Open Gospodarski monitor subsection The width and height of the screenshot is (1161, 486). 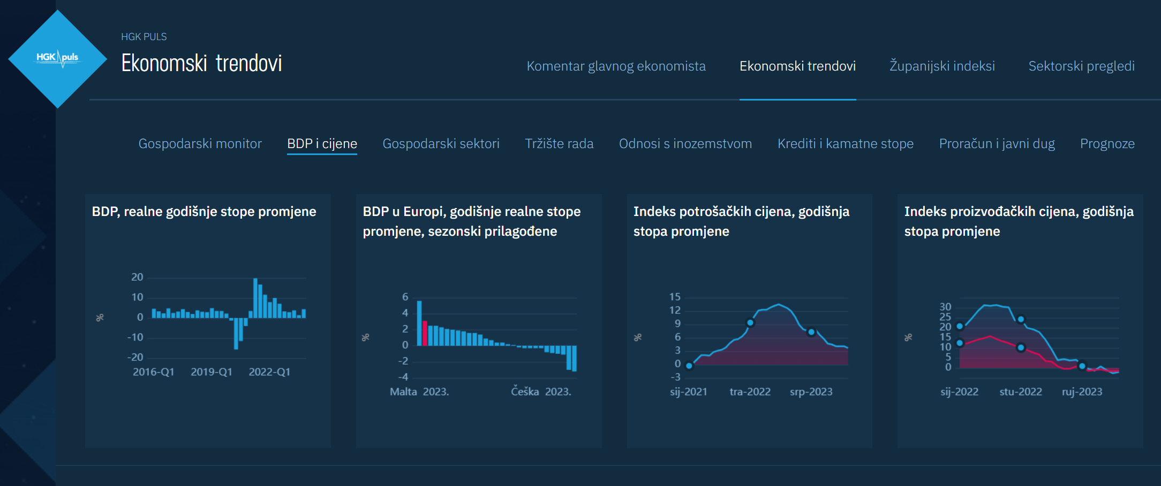click(200, 144)
